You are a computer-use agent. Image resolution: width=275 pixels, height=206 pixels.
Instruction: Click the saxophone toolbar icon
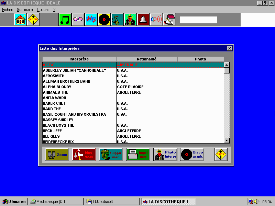pos(117,20)
